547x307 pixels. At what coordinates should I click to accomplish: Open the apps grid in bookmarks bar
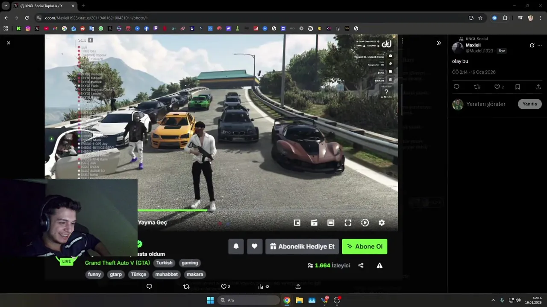(6, 29)
